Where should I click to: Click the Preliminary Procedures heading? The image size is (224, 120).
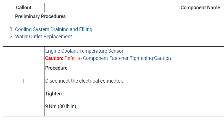click(40, 16)
